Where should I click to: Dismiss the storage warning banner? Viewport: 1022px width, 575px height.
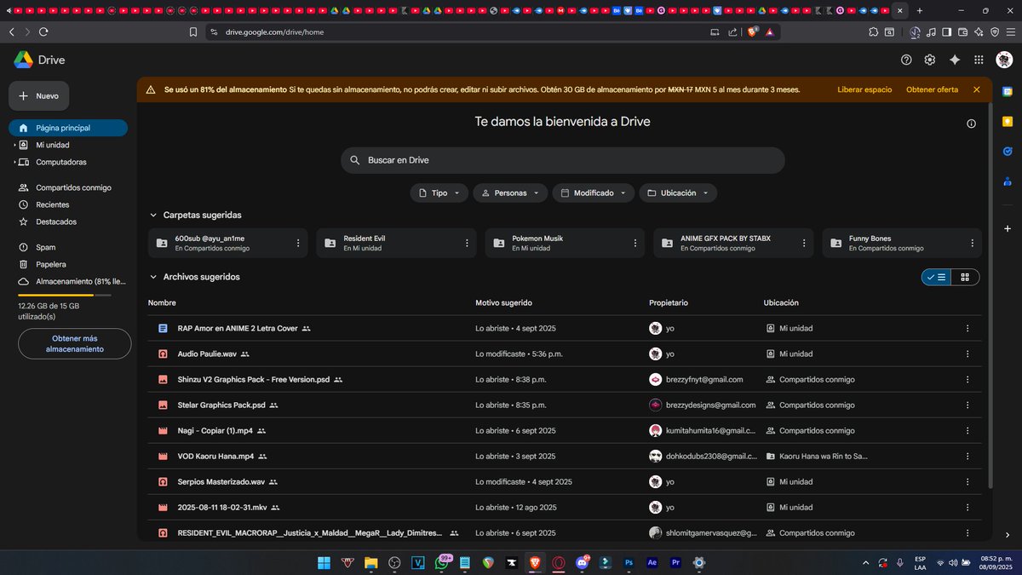pos(976,89)
